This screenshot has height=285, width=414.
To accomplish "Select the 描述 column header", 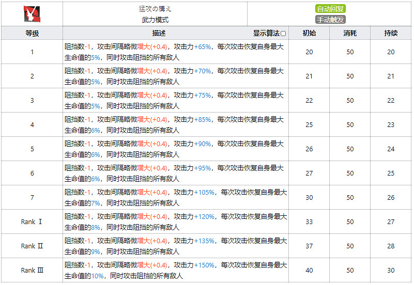I will coord(159,33).
